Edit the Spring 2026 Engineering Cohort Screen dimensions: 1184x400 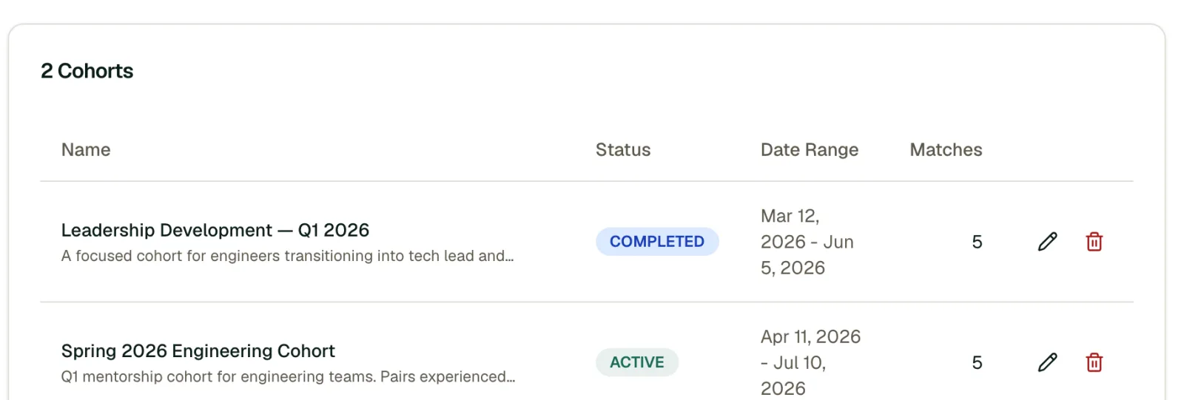(1047, 362)
